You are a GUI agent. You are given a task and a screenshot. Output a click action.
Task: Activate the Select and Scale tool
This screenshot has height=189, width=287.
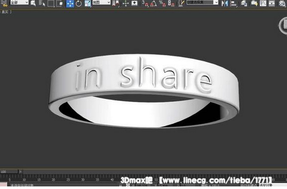[88, 4]
